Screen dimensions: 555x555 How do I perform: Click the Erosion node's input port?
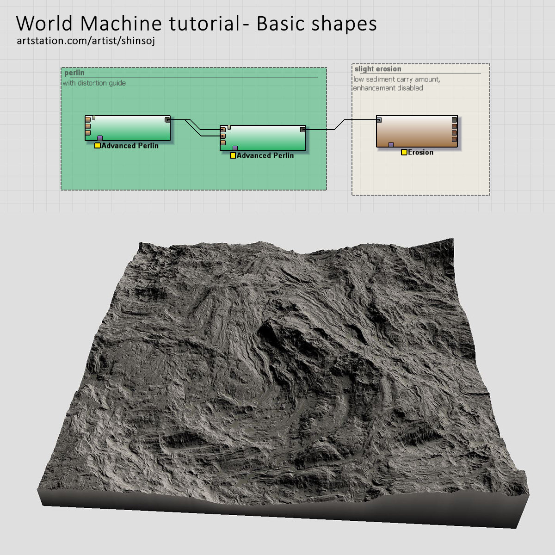click(379, 120)
